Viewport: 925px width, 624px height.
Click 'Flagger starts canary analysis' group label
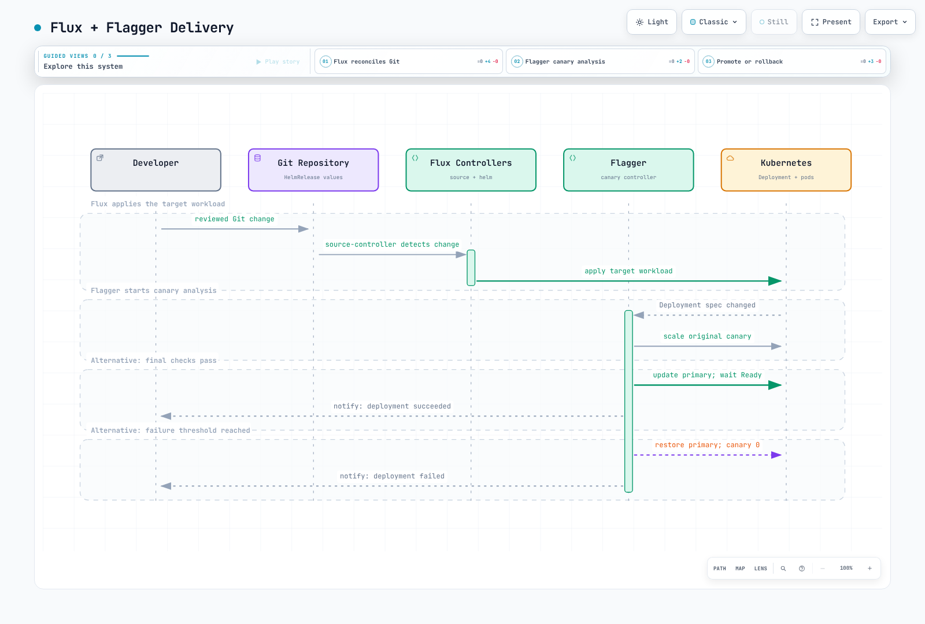tap(154, 291)
